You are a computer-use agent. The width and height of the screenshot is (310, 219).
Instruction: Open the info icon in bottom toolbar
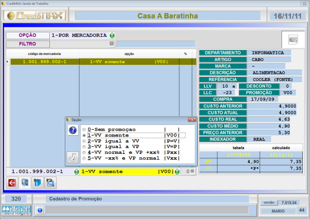[37, 182]
